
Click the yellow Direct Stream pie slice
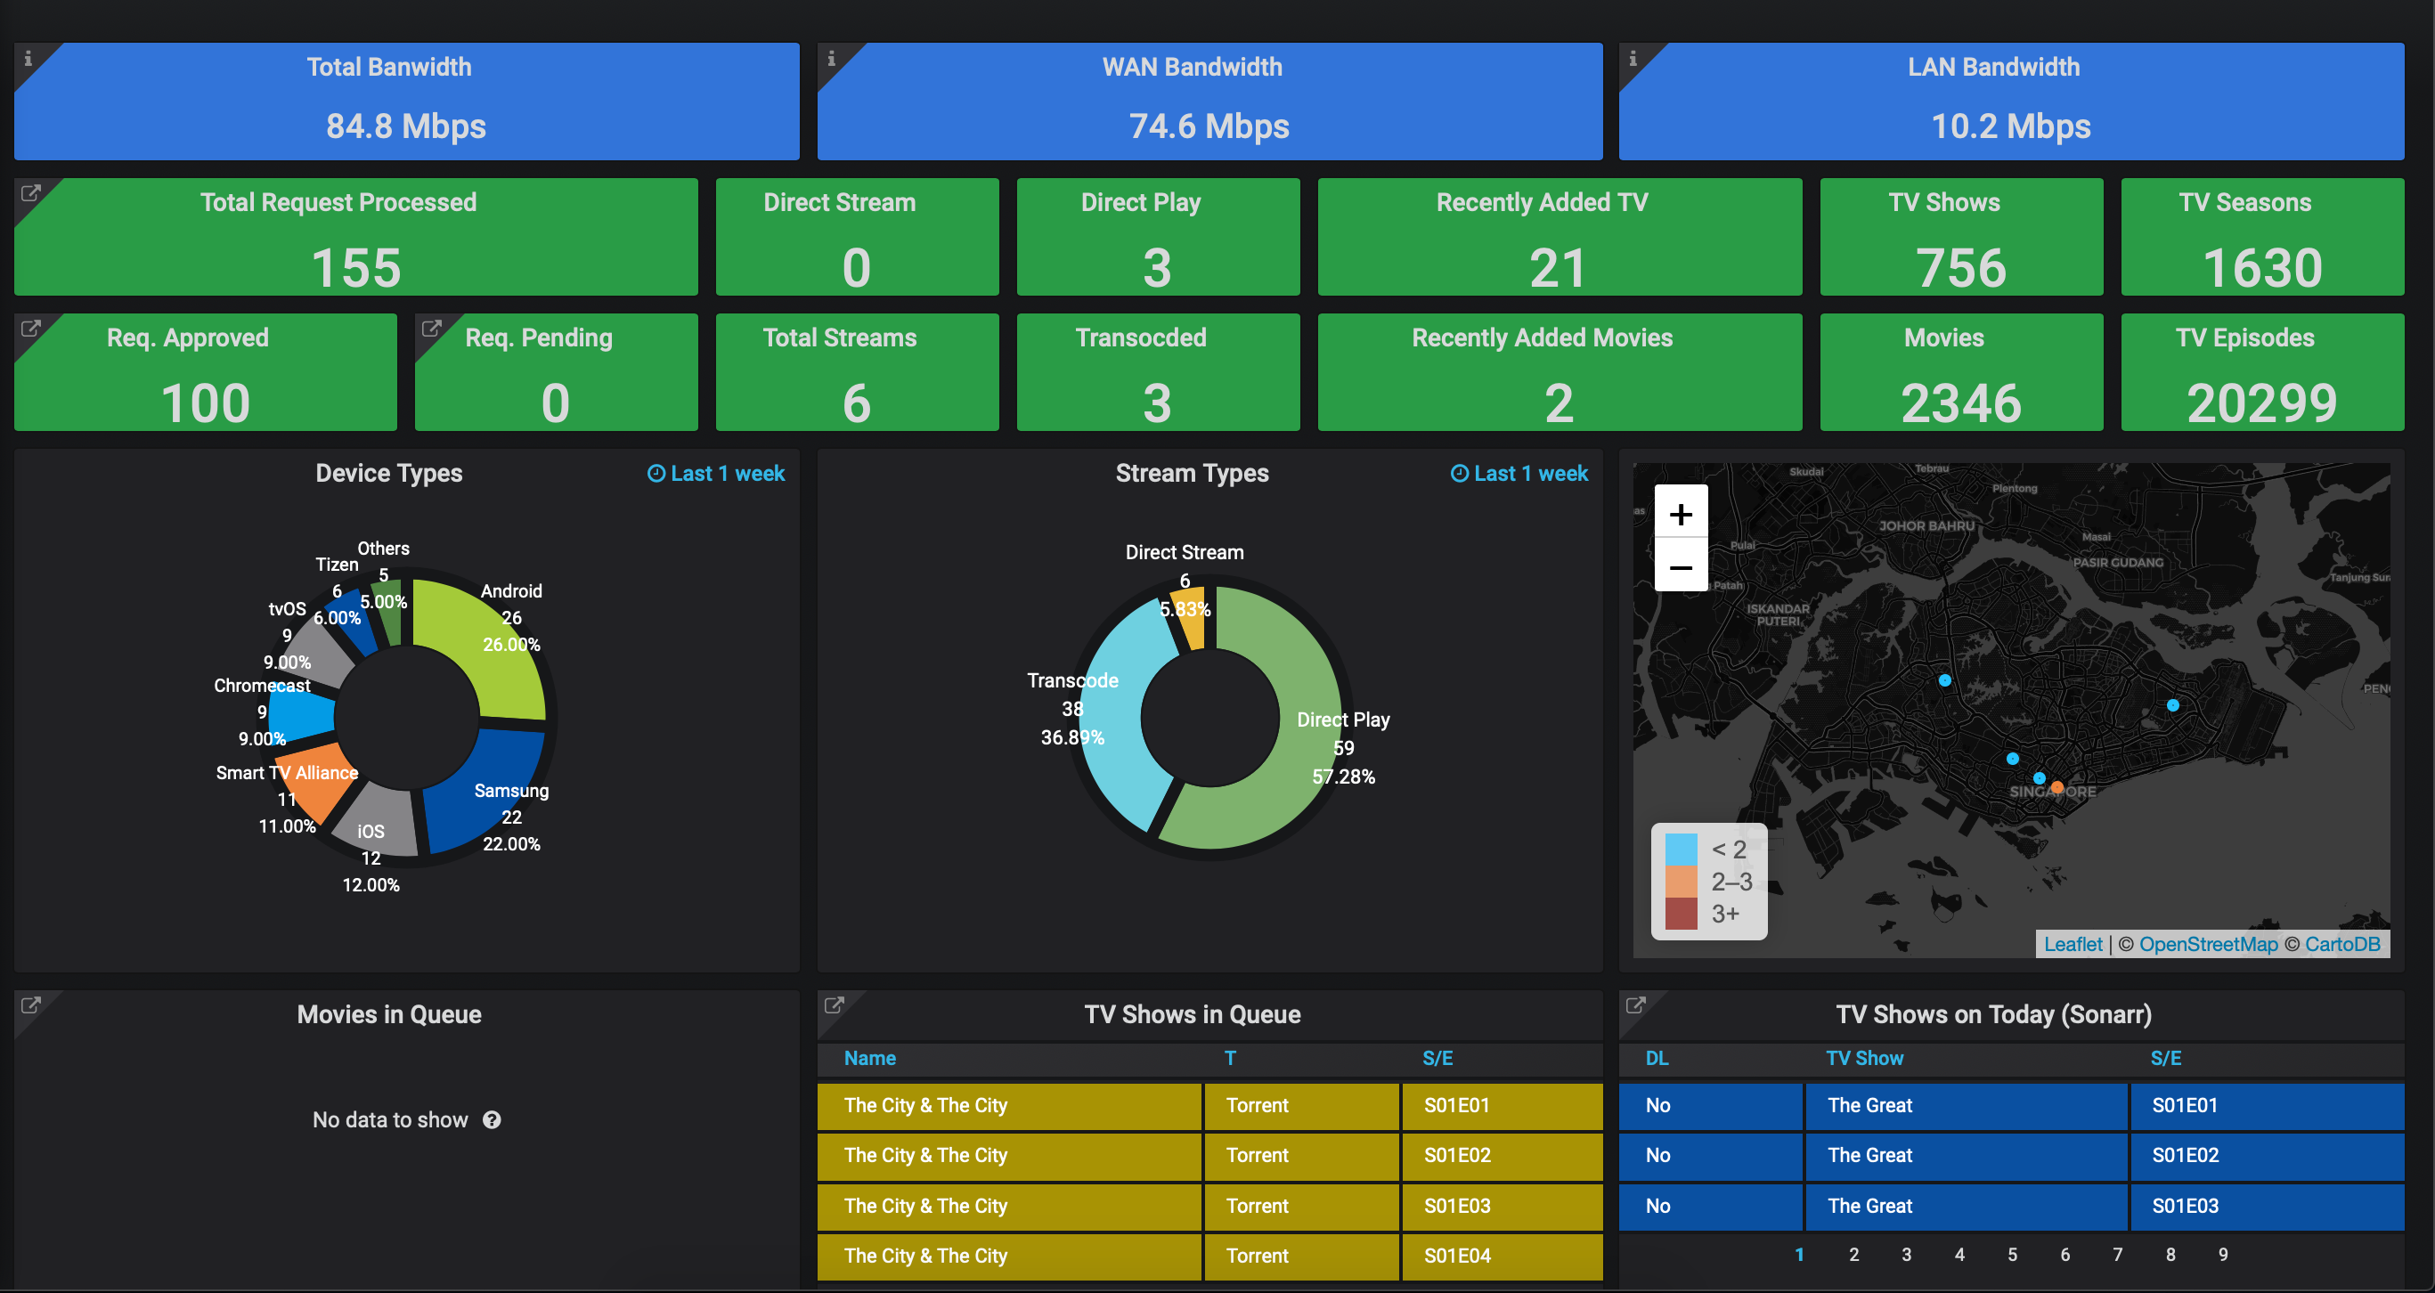(x=1191, y=619)
